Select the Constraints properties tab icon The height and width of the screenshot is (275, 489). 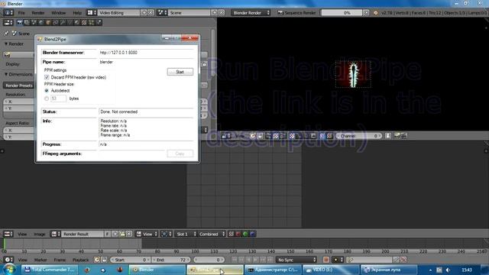pyautogui.click(x=56, y=22)
